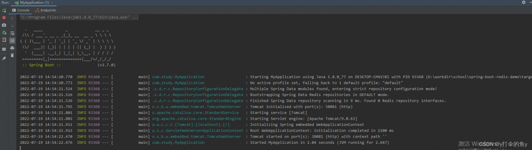Clear all console output with trash icon

(x=12, y=55)
